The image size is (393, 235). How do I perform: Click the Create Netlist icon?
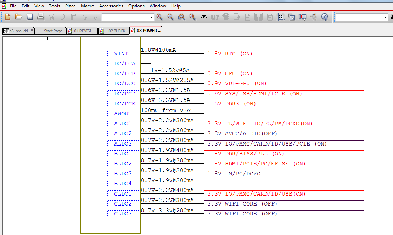(x=248, y=17)
